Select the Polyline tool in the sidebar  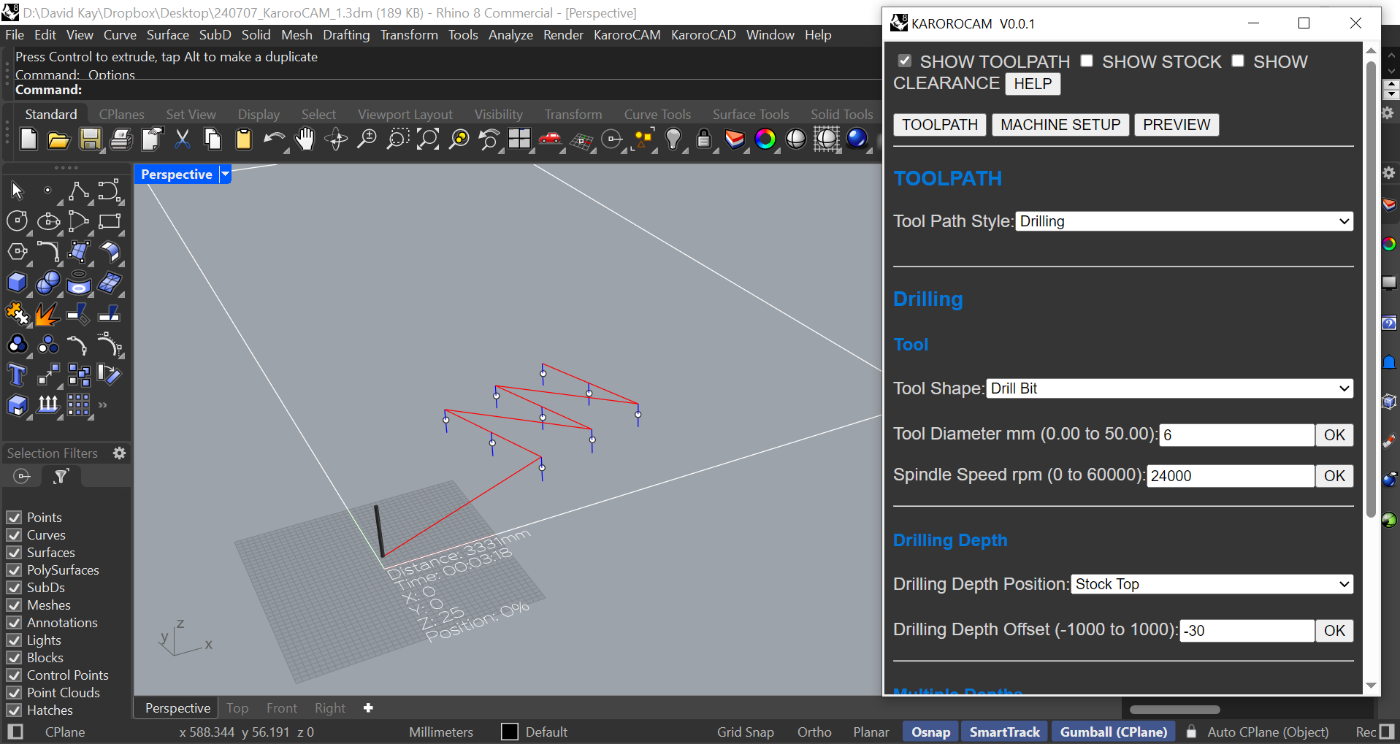tap(78, 191)
